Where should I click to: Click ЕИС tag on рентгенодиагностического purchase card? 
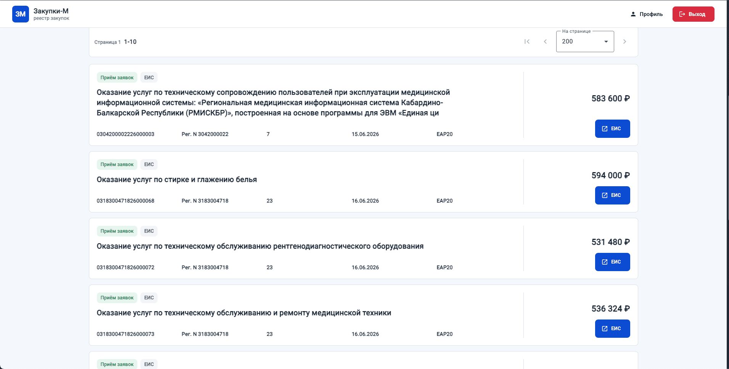149,231
